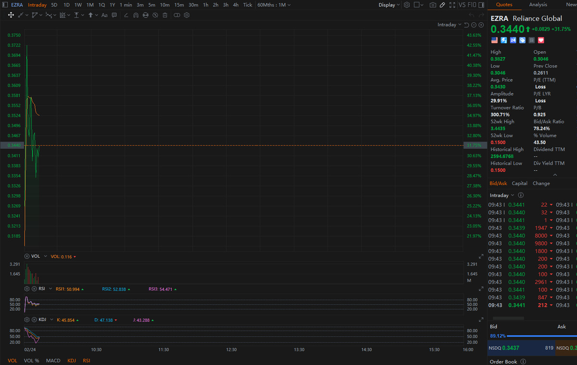The image size is (577, 365).
Task: Open the F10 company info
Action: click(472, 5)
